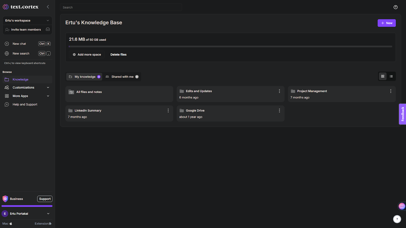
Task: Start a New chat
Action: coord(27,44)
